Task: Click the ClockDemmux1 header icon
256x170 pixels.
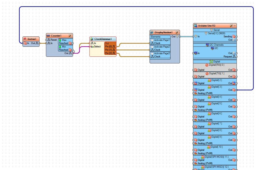Action: click(x=92, y=39)
